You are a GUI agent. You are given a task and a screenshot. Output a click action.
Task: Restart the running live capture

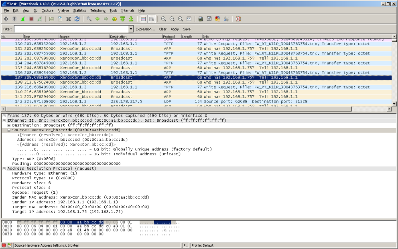tap(40, 19)
